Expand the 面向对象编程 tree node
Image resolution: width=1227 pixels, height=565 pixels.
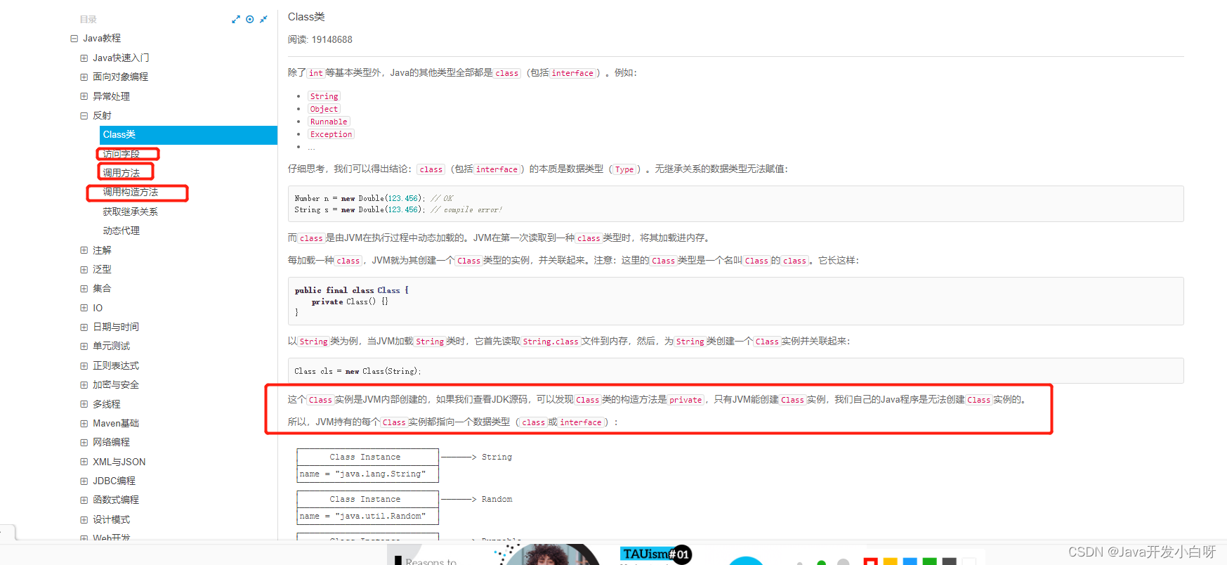[x=84, y=77]
